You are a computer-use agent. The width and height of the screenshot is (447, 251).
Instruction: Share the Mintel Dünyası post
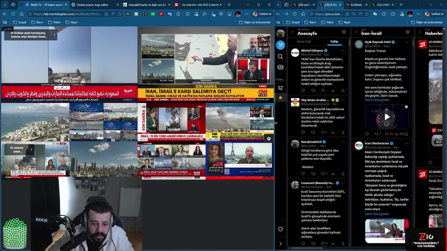(x=343, y=91)
